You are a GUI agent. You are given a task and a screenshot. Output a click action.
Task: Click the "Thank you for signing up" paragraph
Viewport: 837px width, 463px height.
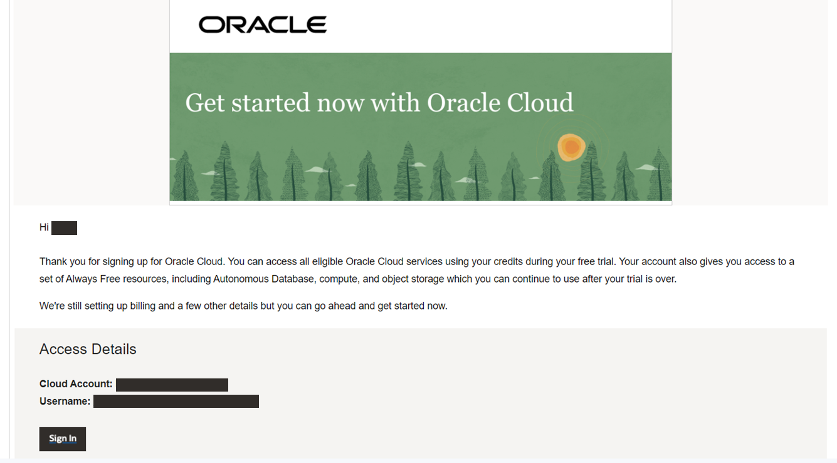pos(417,270)
